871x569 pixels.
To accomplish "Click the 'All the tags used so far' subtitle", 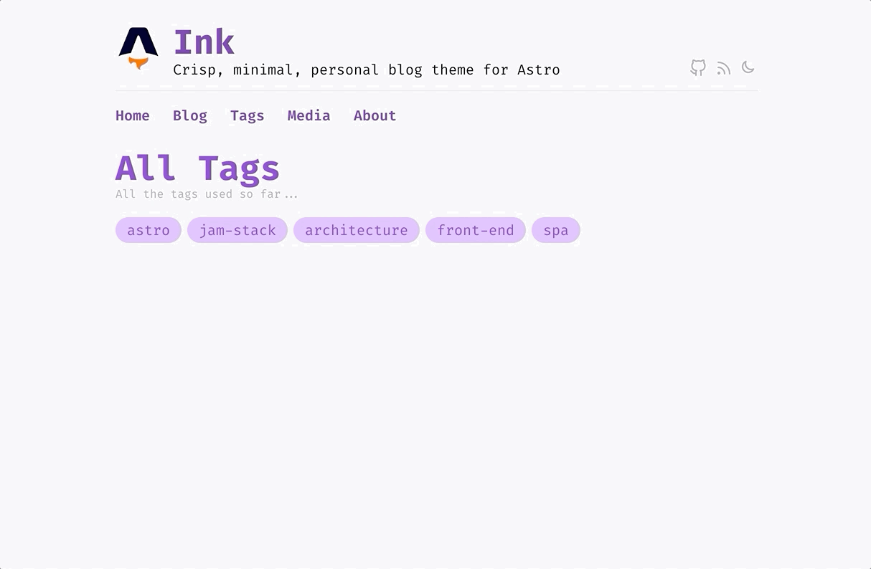I will point(207,194).
